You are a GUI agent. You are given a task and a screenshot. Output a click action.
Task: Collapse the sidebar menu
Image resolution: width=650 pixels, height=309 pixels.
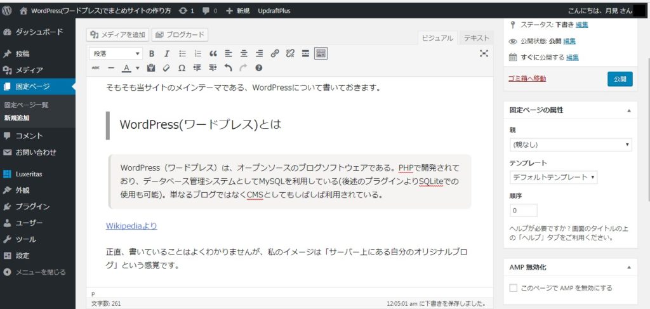tap(37, 272)
